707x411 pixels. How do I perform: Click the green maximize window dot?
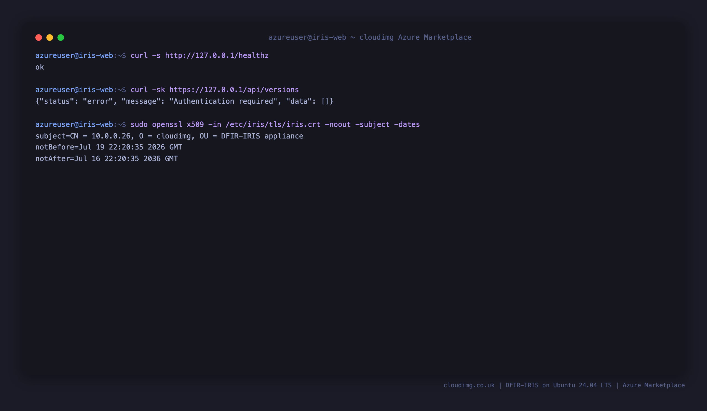point(61,38)
